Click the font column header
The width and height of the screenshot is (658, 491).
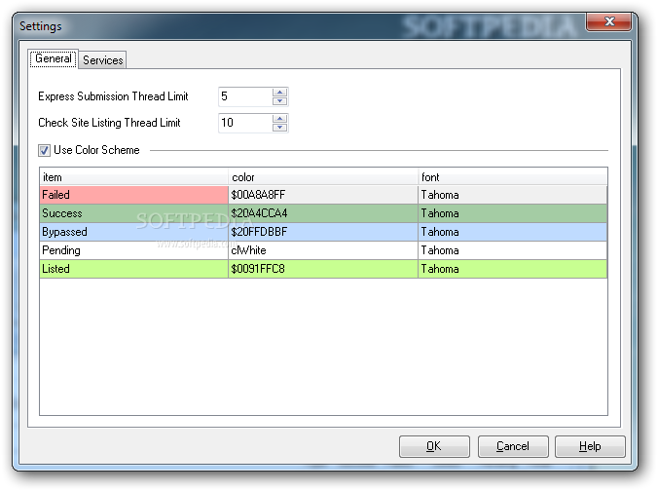[x=512, y=177]
